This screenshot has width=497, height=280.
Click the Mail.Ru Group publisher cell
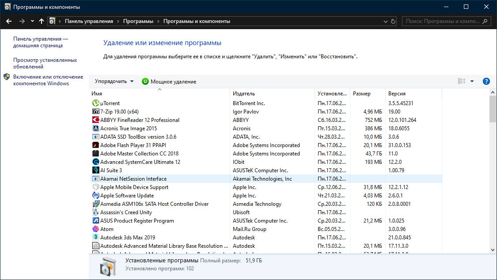point(250,229)
